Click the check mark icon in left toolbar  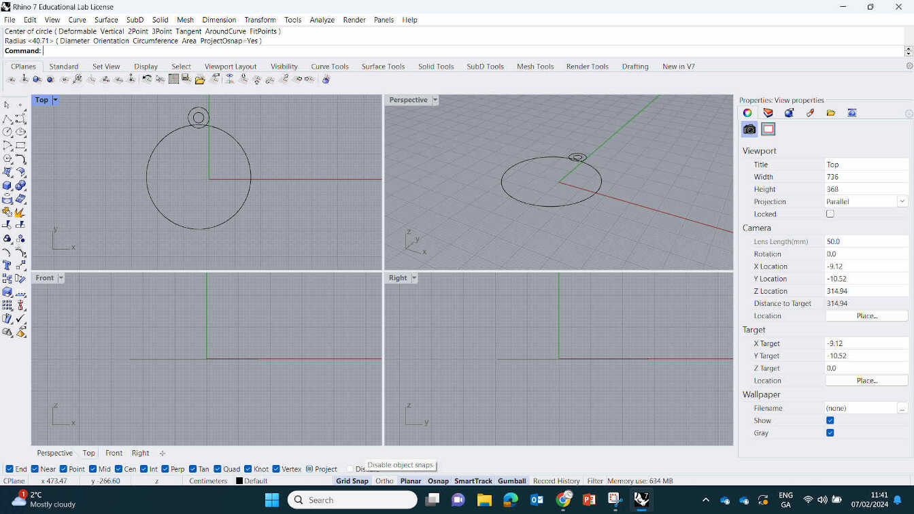tap(20, 318)
